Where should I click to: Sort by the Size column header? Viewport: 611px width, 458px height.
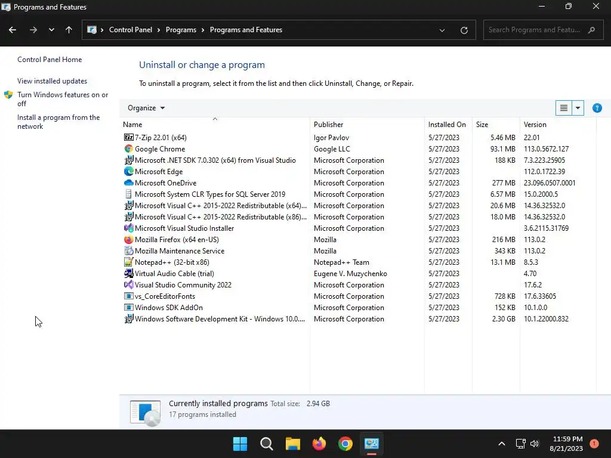click(496, 124)
